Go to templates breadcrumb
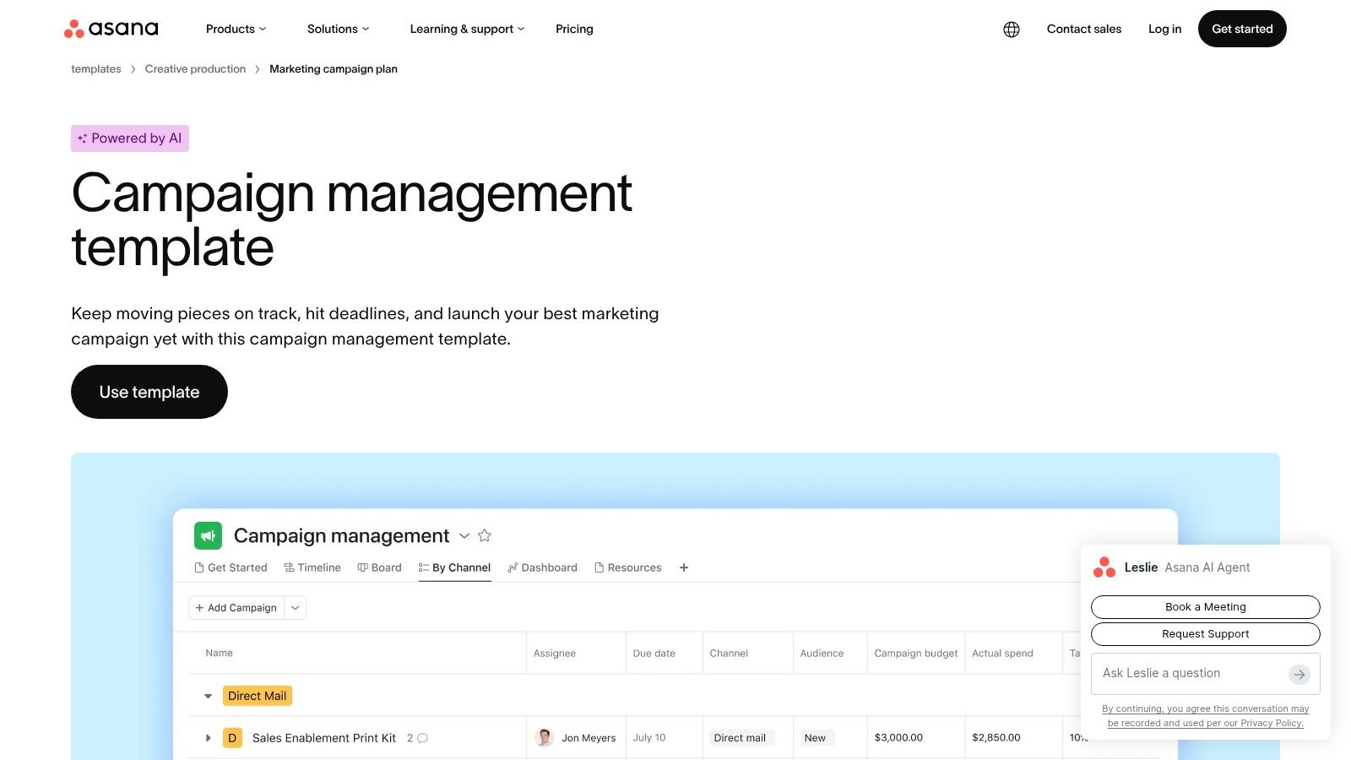Screen dimensions: 1351x760 pyautogui.click(x=96, y=69)
